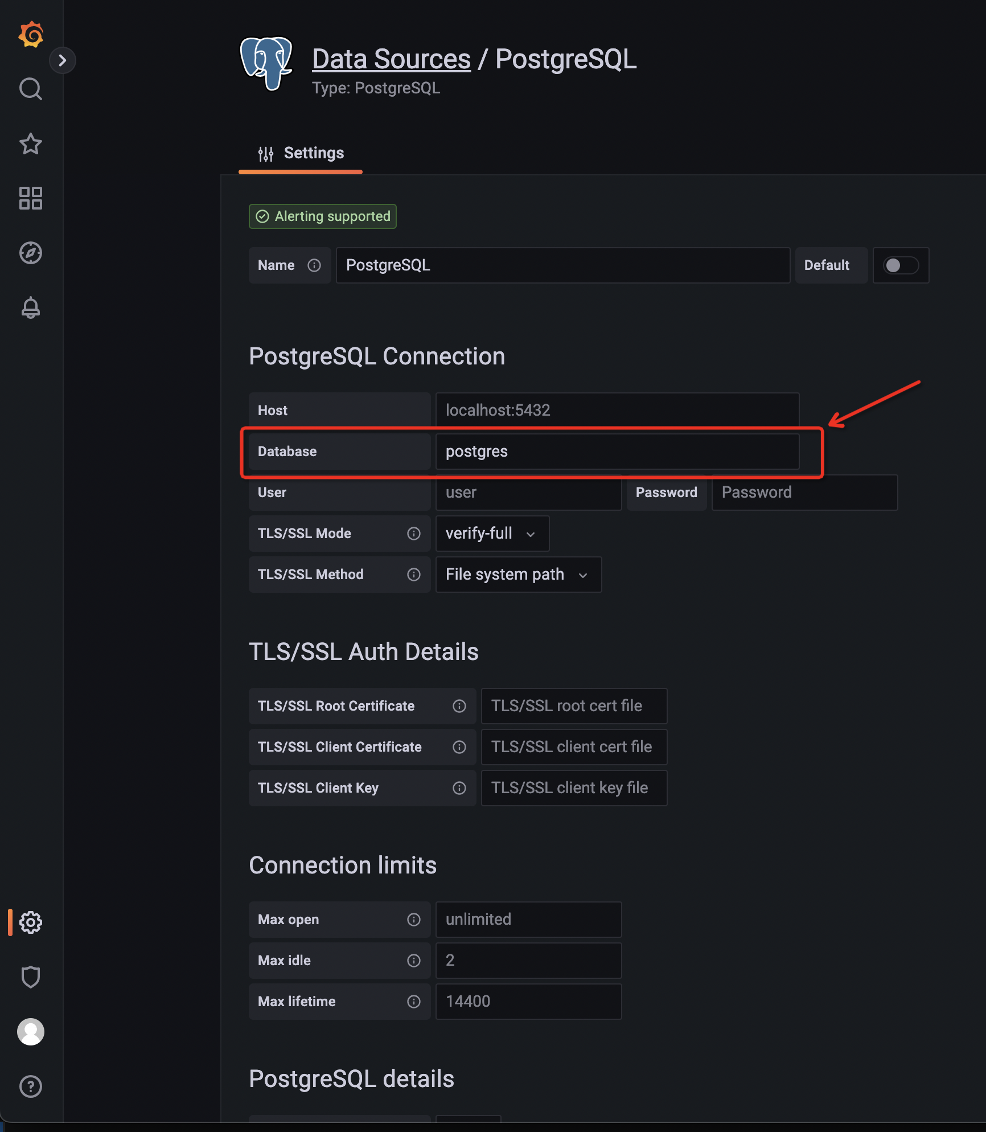Go to Data Sources breadcrumb link
The image size is (986, 1132).
click(x=392, y=59)
